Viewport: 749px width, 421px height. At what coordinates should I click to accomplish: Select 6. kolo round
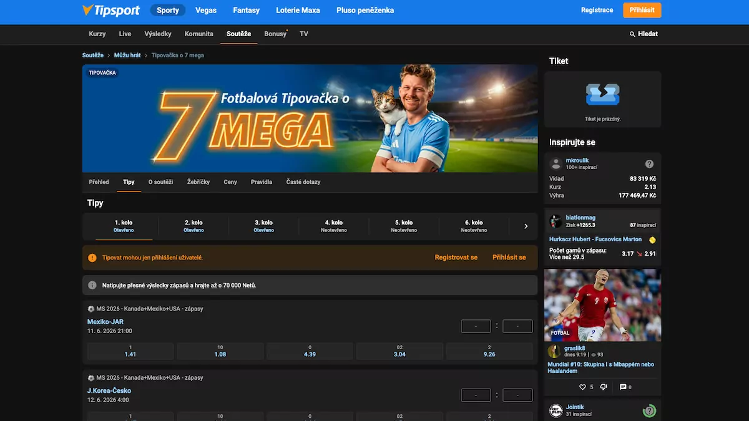pos(474,226)
